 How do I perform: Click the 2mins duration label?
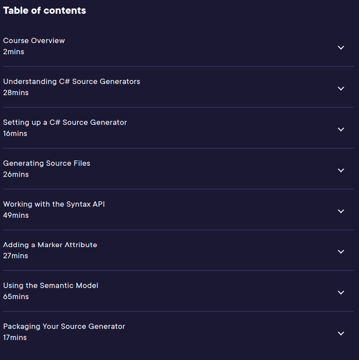[13, 52]
